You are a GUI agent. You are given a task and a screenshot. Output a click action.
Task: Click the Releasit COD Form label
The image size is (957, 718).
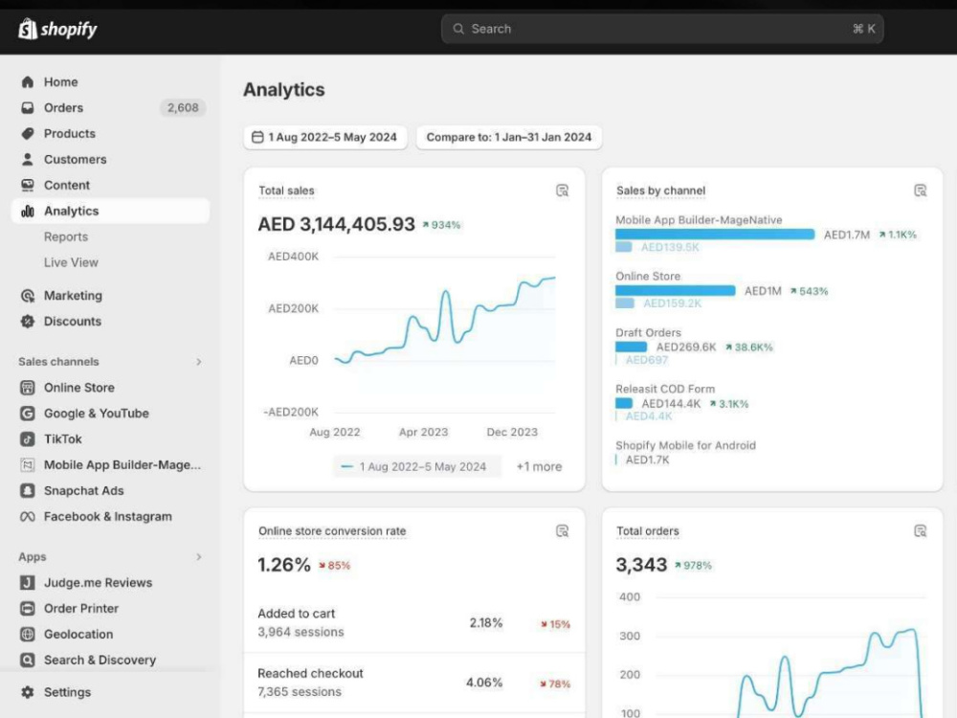click(x=665, y=389)
